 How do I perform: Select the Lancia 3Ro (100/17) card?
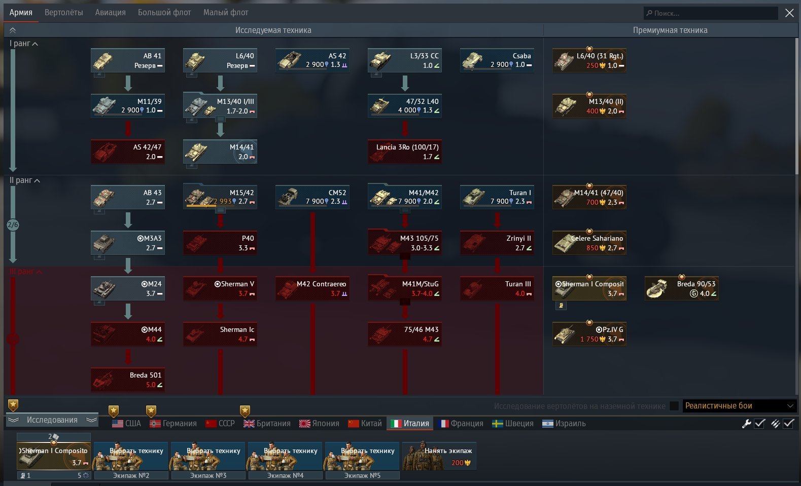(405, 152)
